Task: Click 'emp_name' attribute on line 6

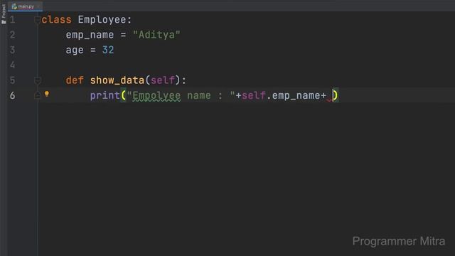Action: tap(296, 96)
